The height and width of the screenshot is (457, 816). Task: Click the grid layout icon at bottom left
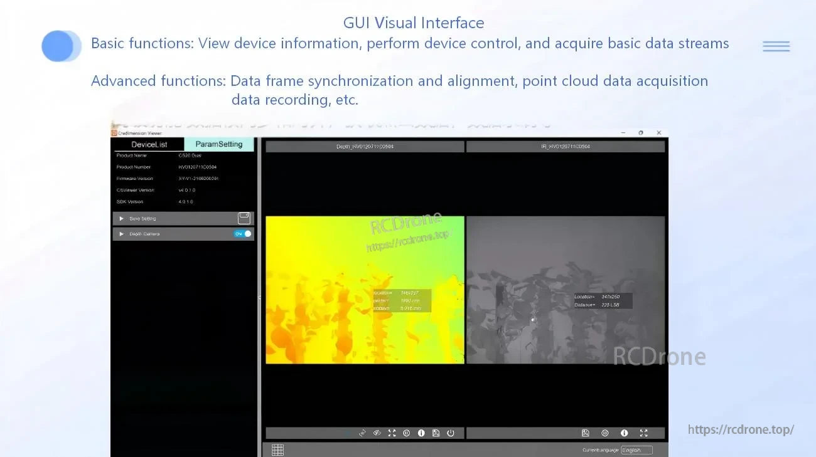pyautogui.click(x=278, y=449)
